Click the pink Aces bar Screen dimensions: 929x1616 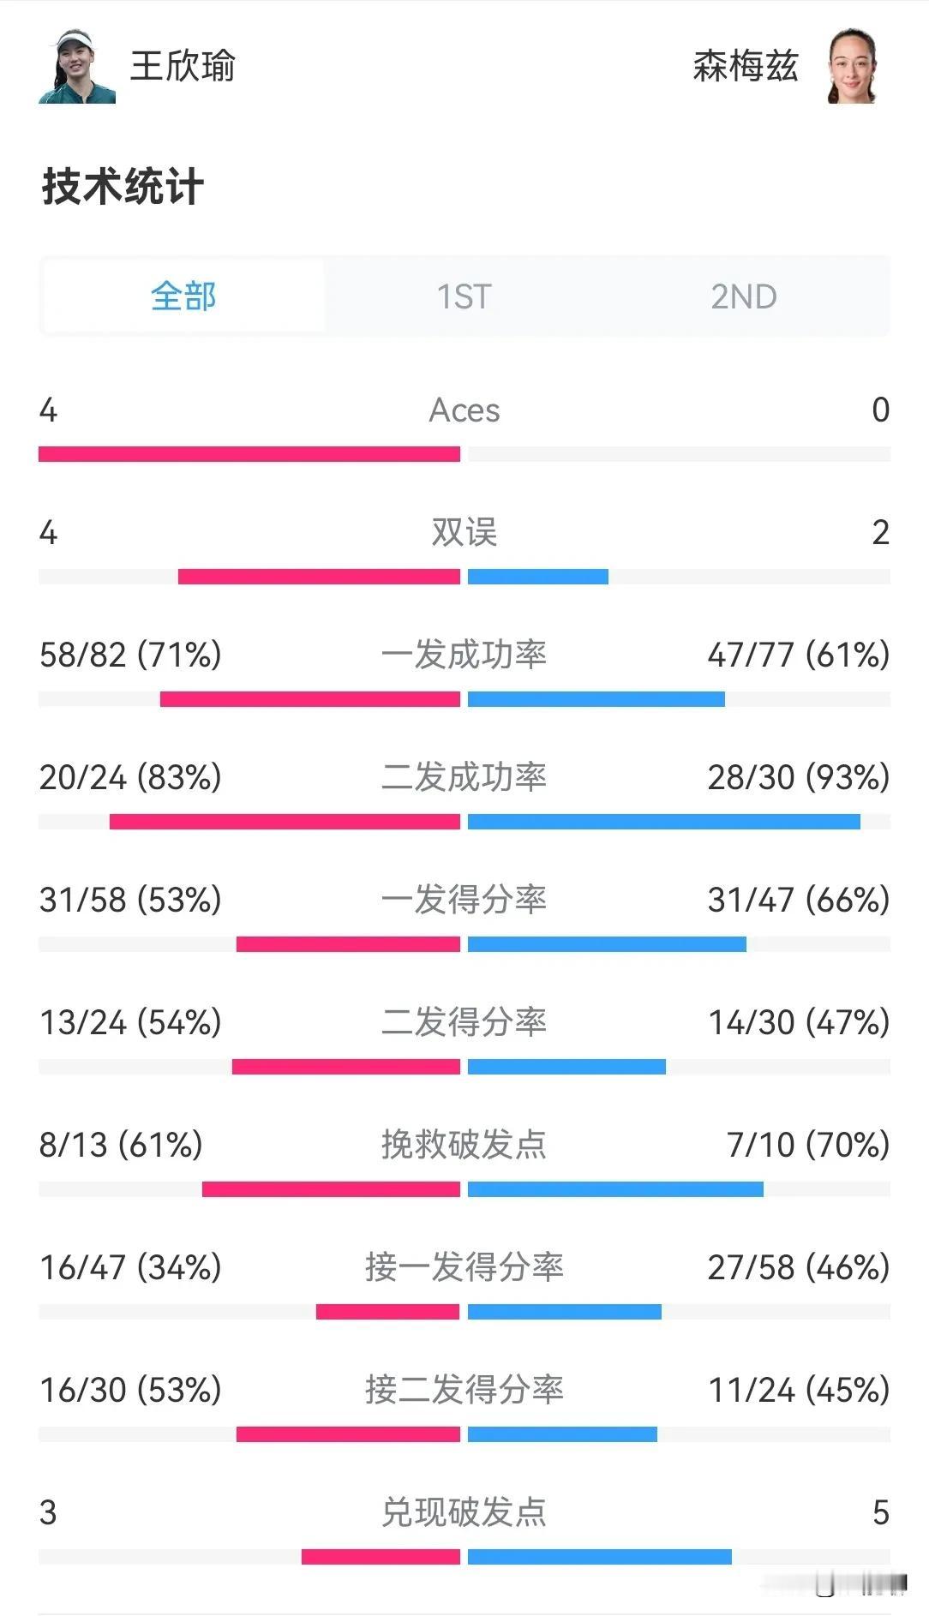(x=249, y=454)
